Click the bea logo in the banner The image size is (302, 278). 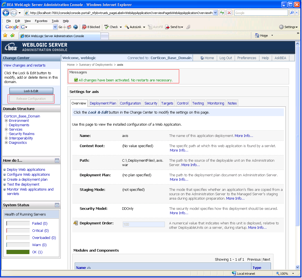pyautogui.click(x=11, y=47)
